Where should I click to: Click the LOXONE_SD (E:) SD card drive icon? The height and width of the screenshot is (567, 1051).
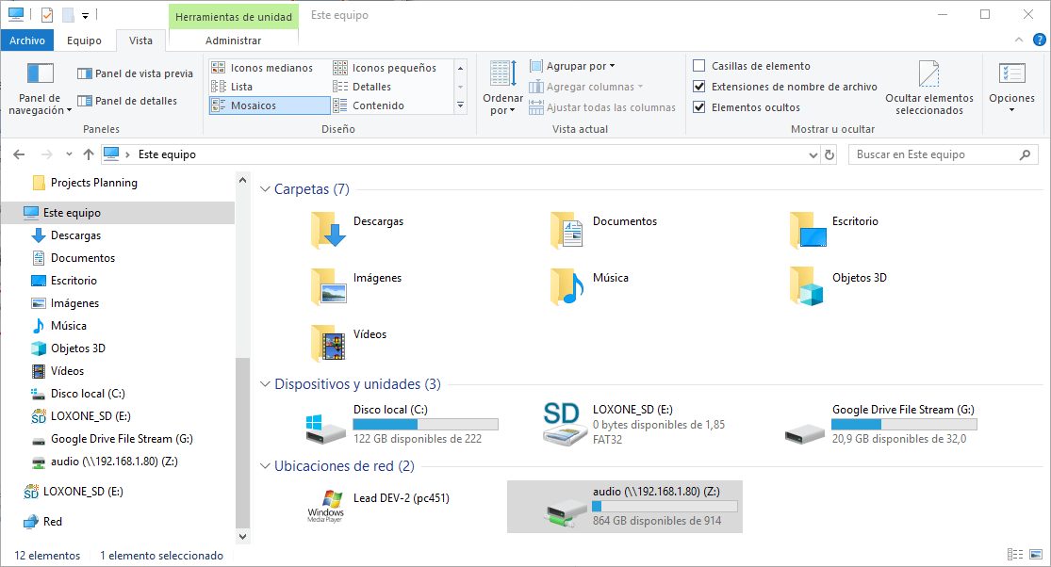(x=564, y=425)
